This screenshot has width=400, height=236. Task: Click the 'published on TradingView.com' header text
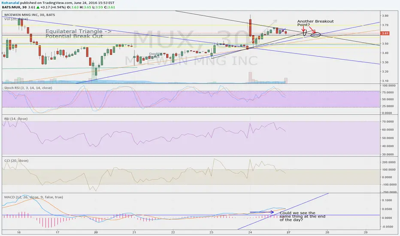[x=46, y=3]
